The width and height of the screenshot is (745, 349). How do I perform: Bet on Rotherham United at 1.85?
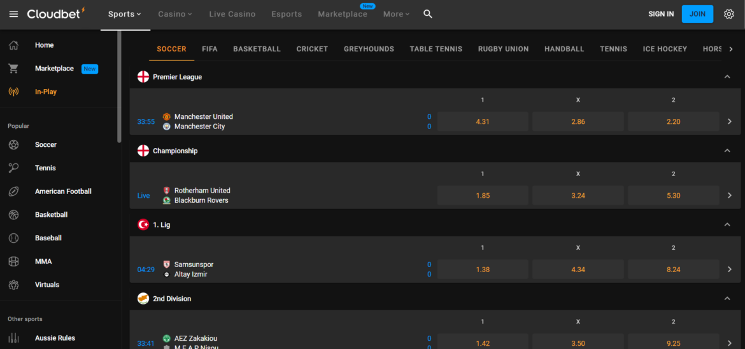coord(483,195)
